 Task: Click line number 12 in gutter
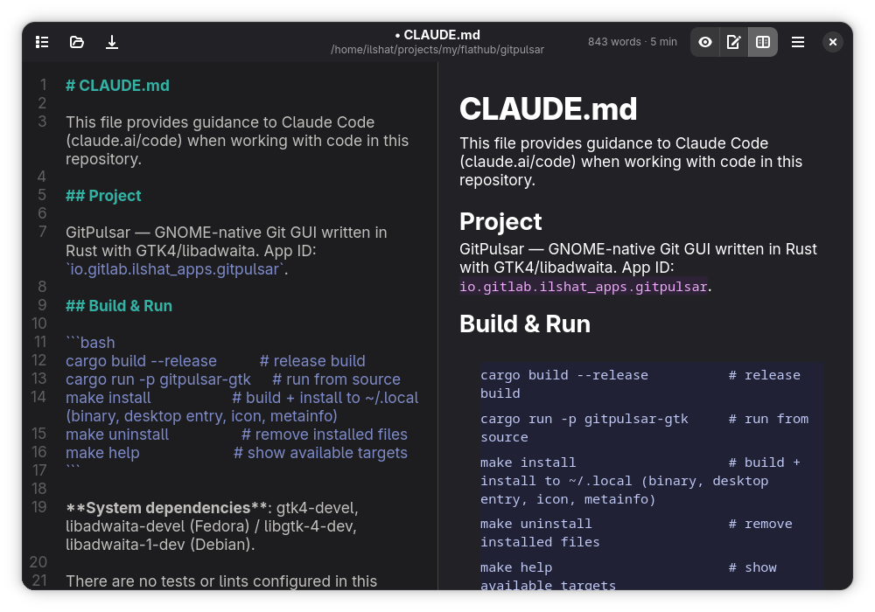pyautogui.click(x=39, y=360)
